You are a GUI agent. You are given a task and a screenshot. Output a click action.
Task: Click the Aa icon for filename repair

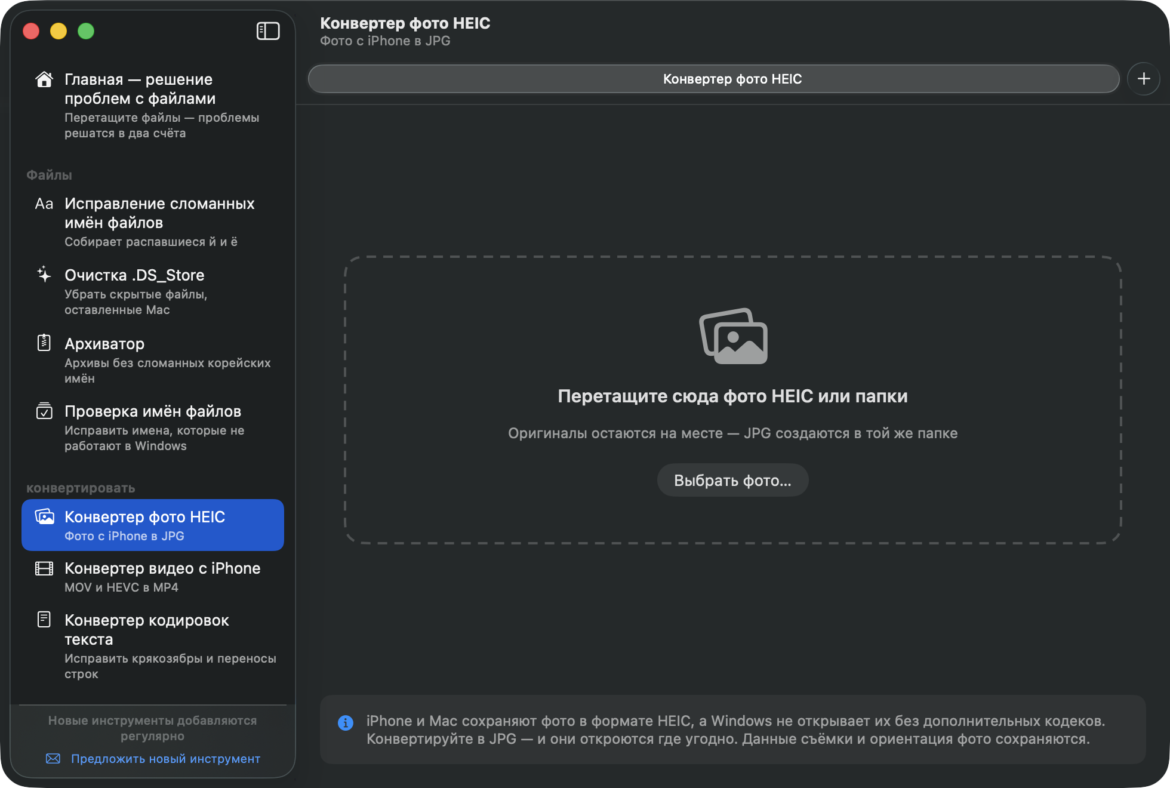[x=44, y=204]
